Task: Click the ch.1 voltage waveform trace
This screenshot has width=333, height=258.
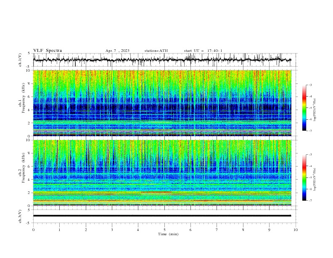Action: tap(162, 60)
